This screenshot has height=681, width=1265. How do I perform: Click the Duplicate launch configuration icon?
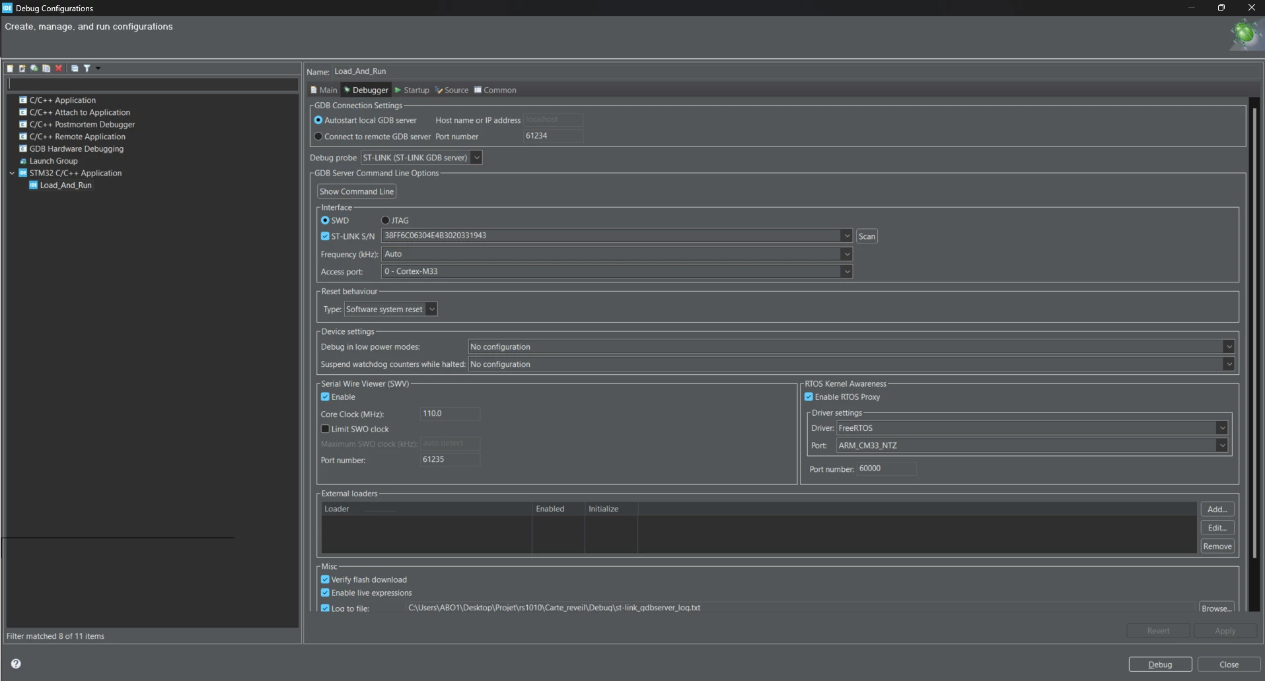tap(46, 68)
